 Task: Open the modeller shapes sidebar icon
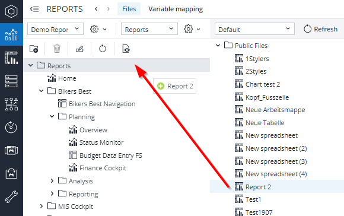(x=11, y=104)
